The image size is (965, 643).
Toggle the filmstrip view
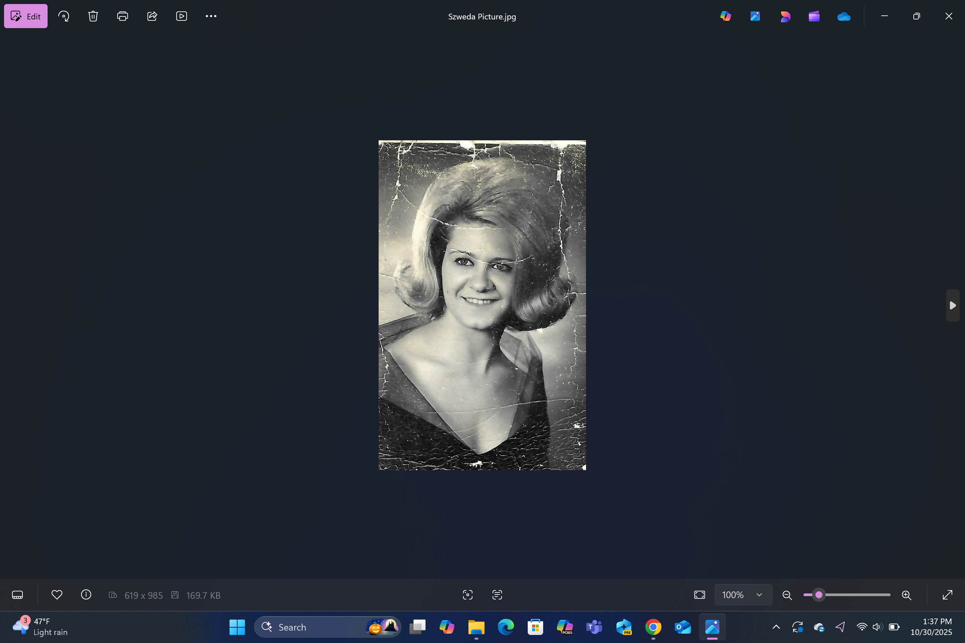(17, 595)
